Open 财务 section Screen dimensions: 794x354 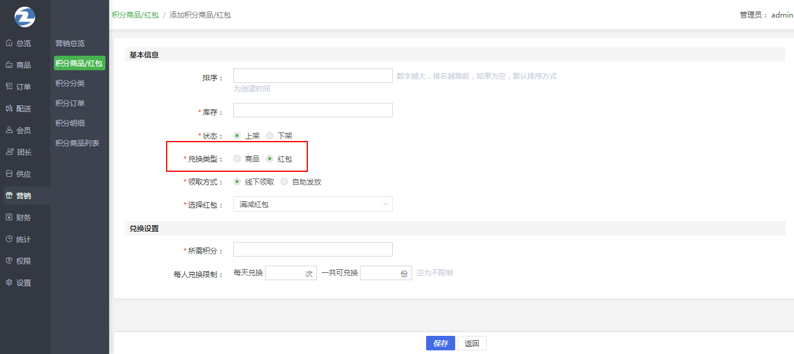25,217
